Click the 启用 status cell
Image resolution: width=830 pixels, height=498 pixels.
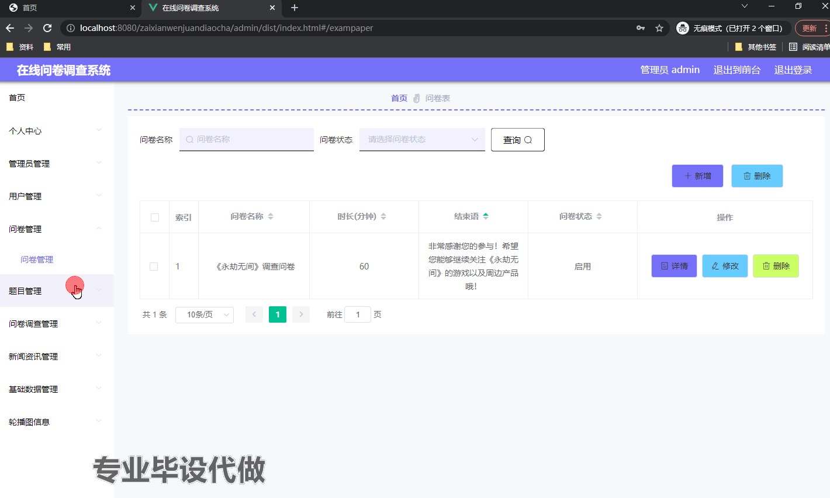[583, 267]
